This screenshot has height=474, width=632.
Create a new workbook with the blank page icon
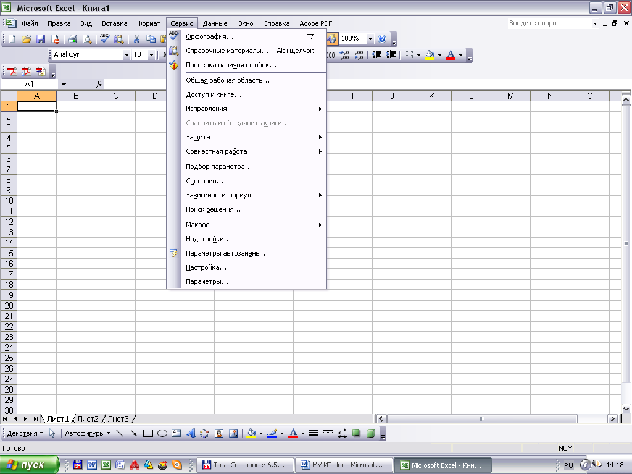click(x=12, y=39)
